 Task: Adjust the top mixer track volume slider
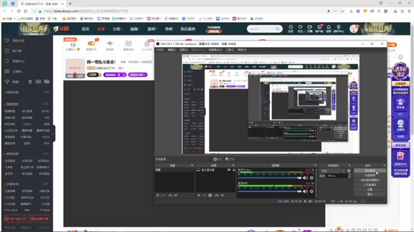pos(270,178)
